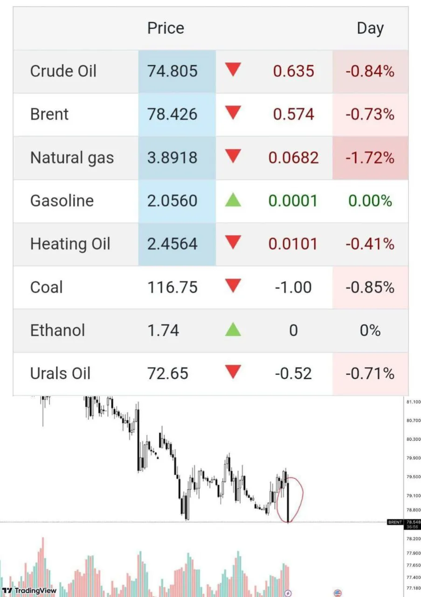Click the US flag event marker on chart
The image size is (421, 597).
click(338, 593)
